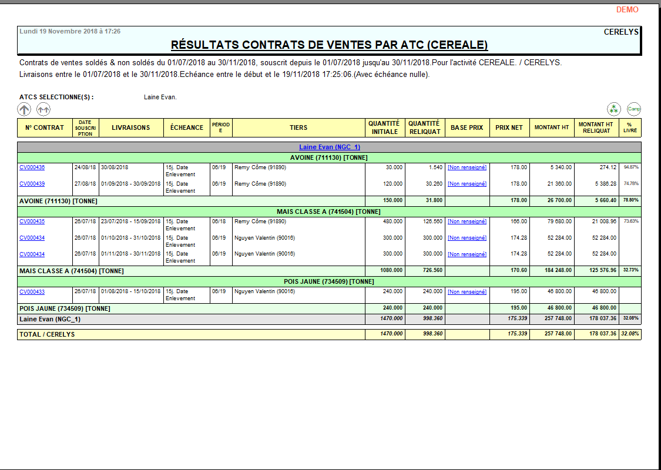This screenshot has width=661, height=470.
Task: Select the LIVRAISONS column header
Action: click(x=131, y=127)
